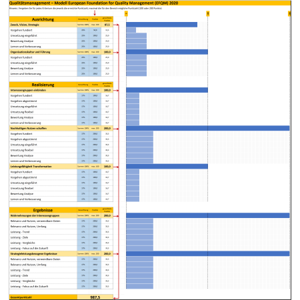Screen dimensions: 300x300
Task: Click the shortest light blue bar in chart
Action: click(131, 30)
